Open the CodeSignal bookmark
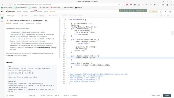 (x=33, y=8)
